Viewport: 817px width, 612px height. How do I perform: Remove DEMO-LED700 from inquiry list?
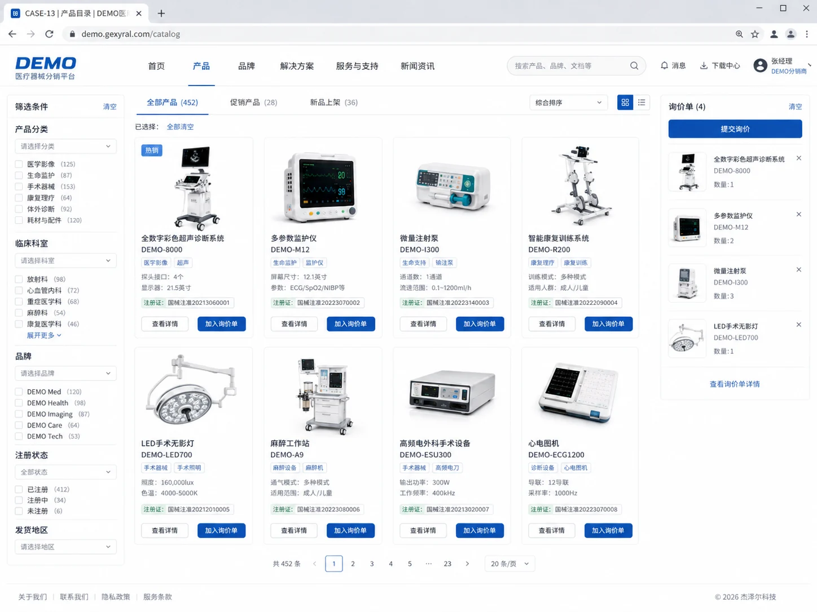tap(799, 325)
